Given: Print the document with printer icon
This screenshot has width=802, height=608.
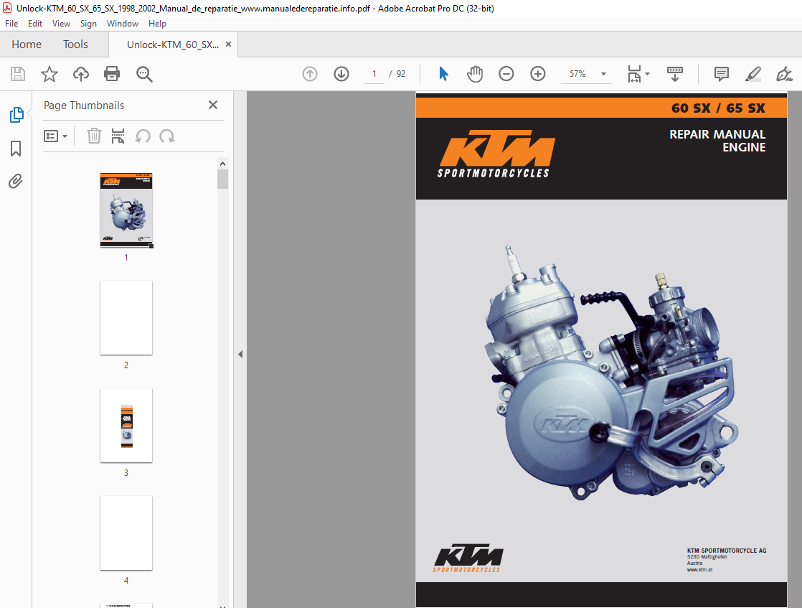Looking at the screenshot, I should pos(112,74).
